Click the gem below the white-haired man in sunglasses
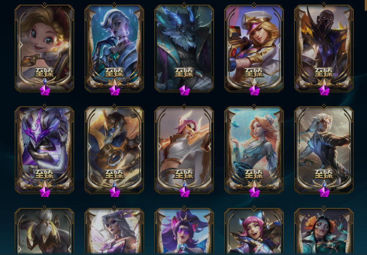Screen dimensions: 367x255 coord(324,192)
